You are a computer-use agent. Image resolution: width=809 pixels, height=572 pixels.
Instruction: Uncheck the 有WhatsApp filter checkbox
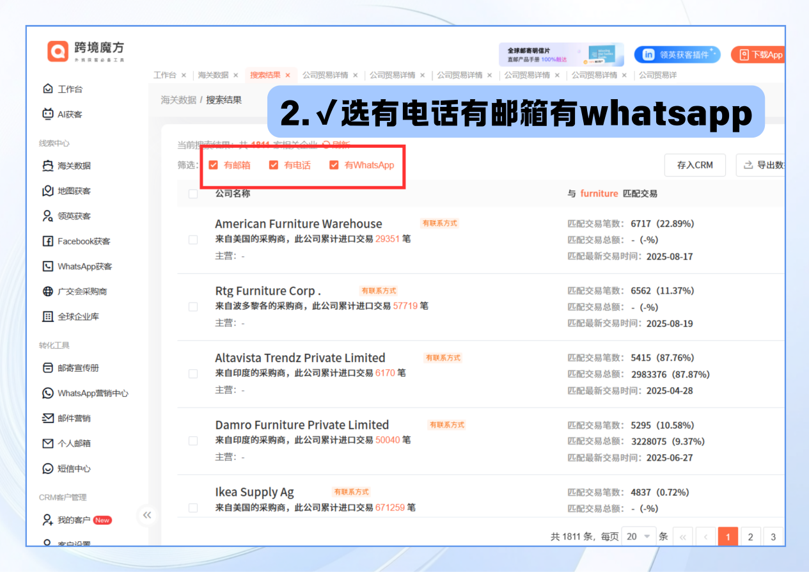pyautogui.click(x=334, y=165)
